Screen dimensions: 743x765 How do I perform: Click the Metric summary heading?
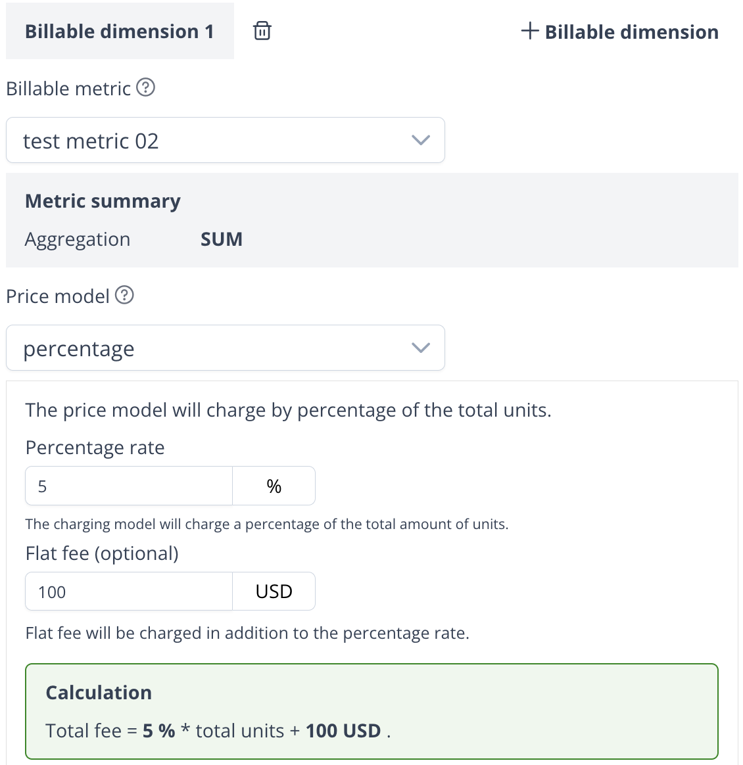(103, 201)
